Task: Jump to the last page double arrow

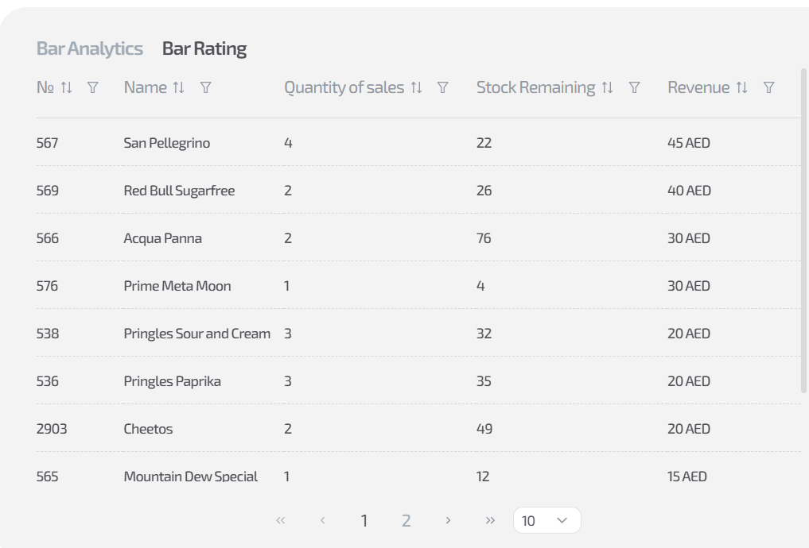Action: coord(490,520)
